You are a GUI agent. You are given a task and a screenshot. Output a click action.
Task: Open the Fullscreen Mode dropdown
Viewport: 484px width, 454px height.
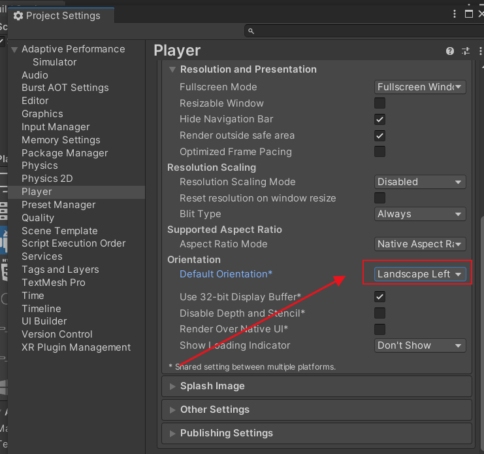click(420, 87)
